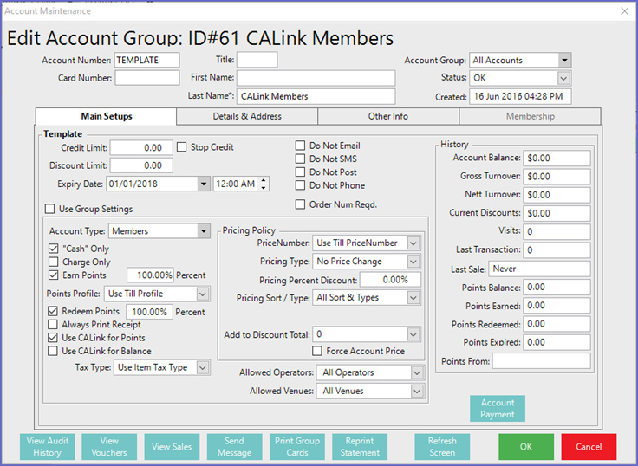Screen dimensions: 638x466
Task: Click the Earn Points percent field
Action: pyautogui.click(x=150, y=275)
